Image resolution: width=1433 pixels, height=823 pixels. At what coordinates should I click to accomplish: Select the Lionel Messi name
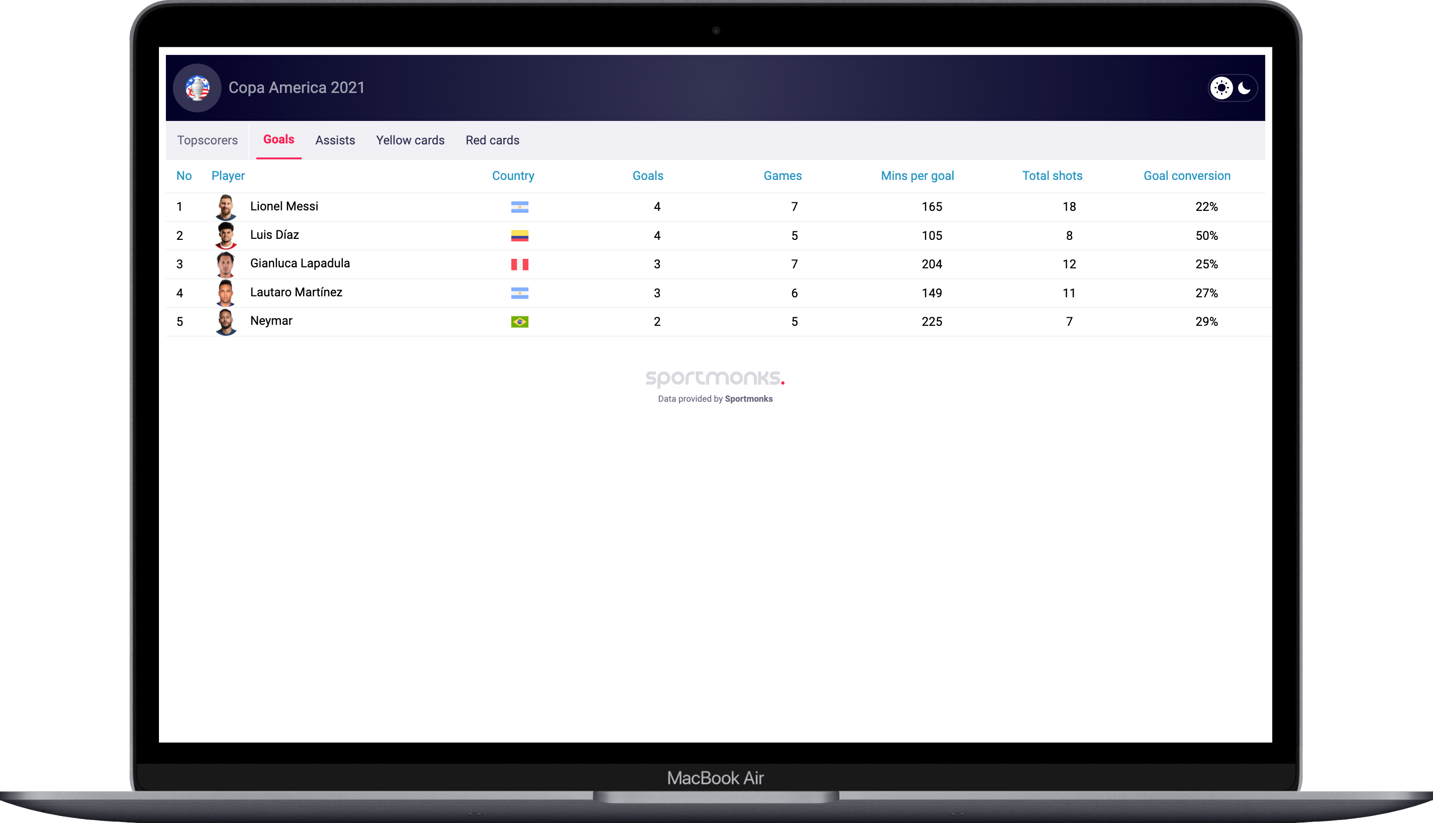coord(284,206)
